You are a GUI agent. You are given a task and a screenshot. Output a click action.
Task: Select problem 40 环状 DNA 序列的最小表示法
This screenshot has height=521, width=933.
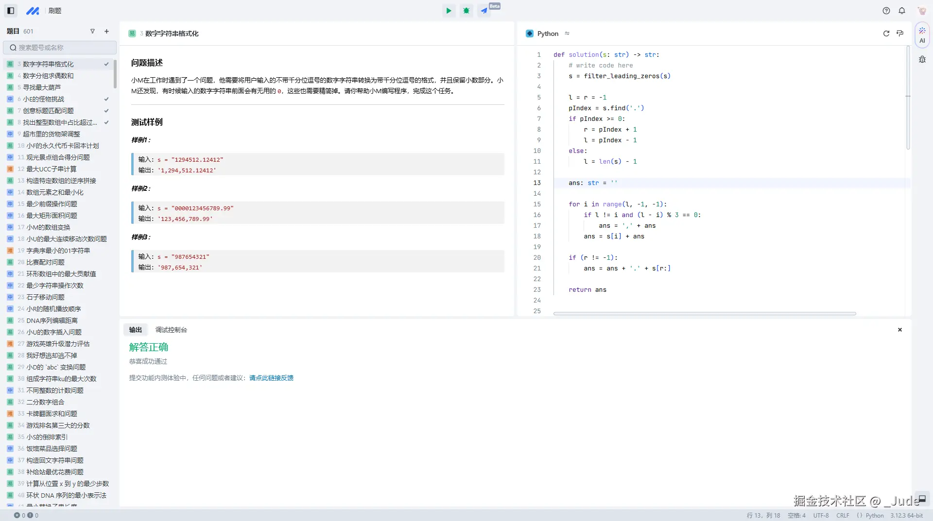tap(58, 495)
